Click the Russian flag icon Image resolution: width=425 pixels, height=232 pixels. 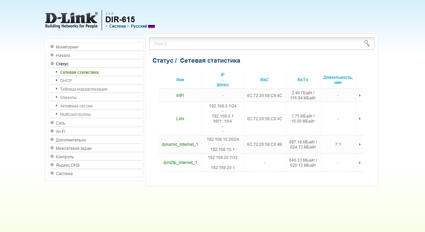click(x=151, y=26)
